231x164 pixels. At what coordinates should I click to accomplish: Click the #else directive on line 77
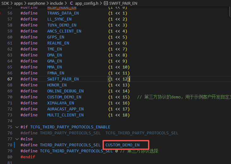[x=27, y=139]
